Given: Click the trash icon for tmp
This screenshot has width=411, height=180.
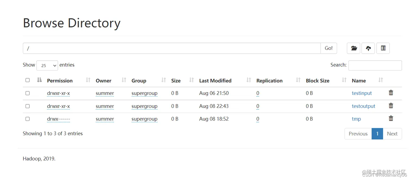Looking at the screenshot, I should [391, 118].
